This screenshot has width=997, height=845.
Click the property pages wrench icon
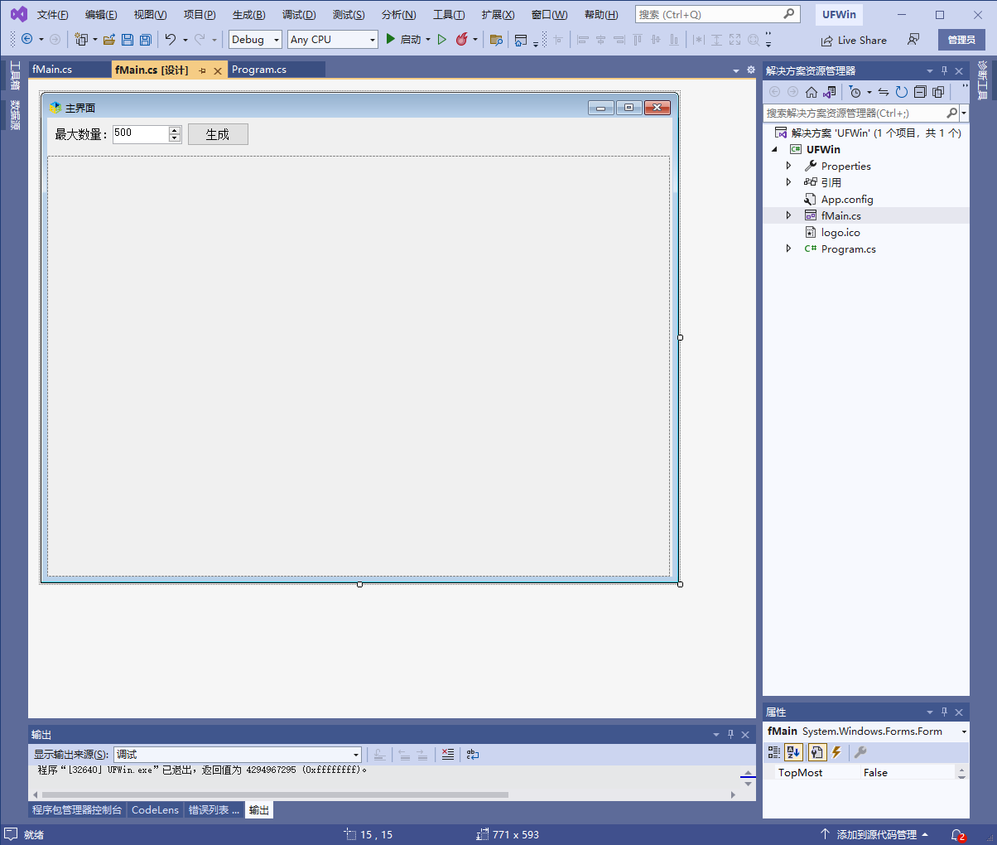coord(860,752)
